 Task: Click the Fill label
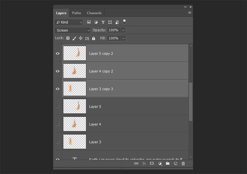(x=103, y=38)
